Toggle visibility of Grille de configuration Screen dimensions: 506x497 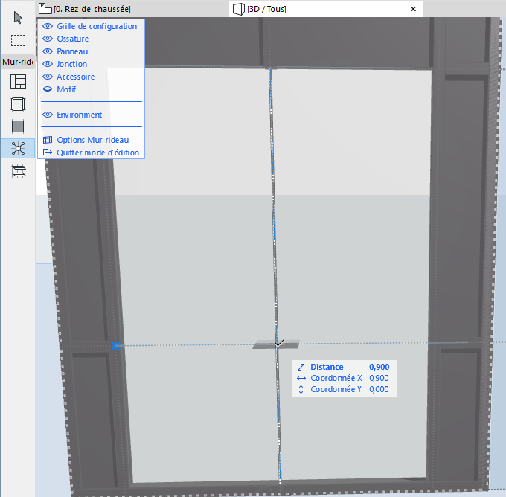[x=48, y=26]
